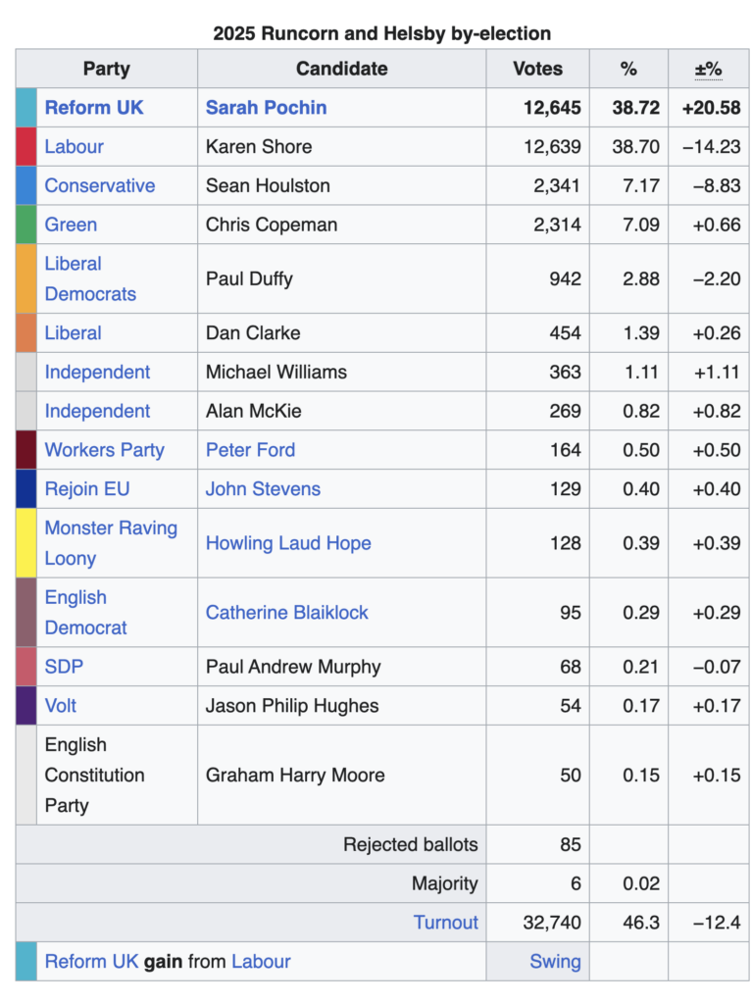Click the turnout change –12.4

click(x=717, y=923)
